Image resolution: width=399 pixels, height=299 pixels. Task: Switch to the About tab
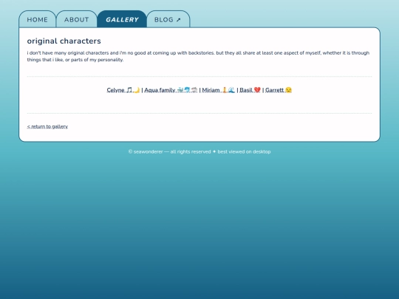click(77, 19)
